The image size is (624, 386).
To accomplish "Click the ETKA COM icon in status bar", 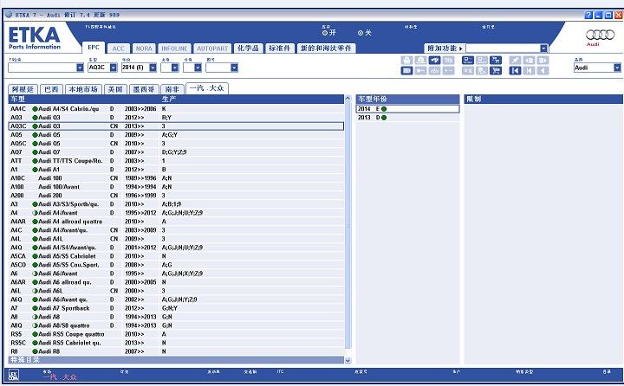I will coord(14,375).
